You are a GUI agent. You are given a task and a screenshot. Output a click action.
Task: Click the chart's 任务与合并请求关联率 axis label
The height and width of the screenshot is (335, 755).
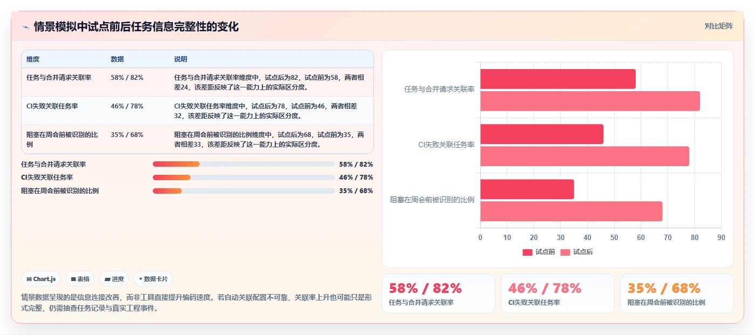[439, 90]
